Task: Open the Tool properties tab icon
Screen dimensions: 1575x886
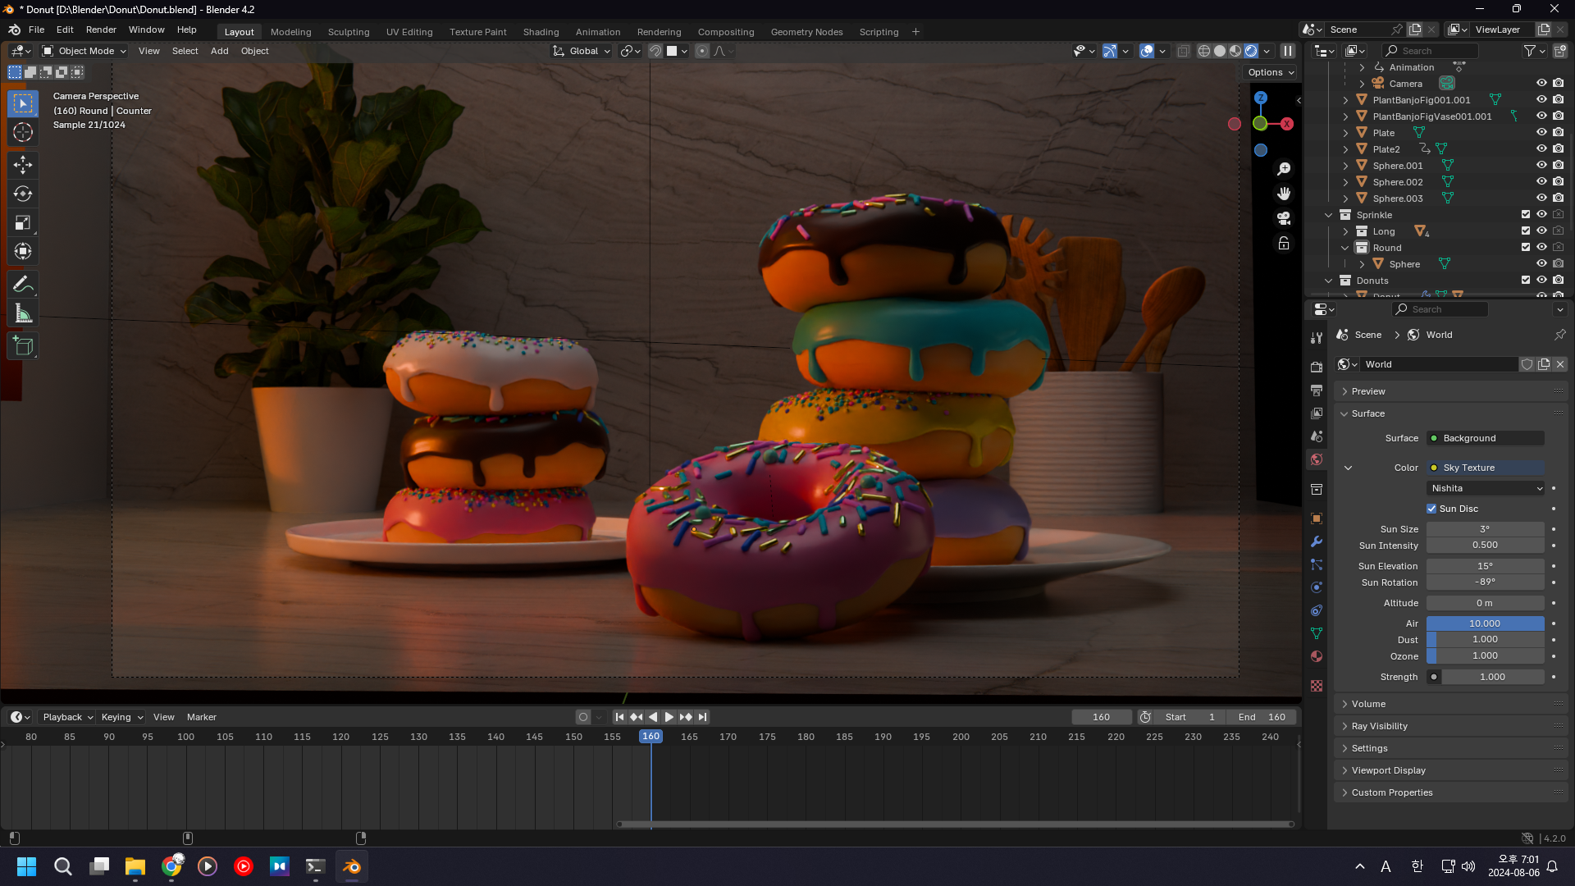Action: [1317, 338]
